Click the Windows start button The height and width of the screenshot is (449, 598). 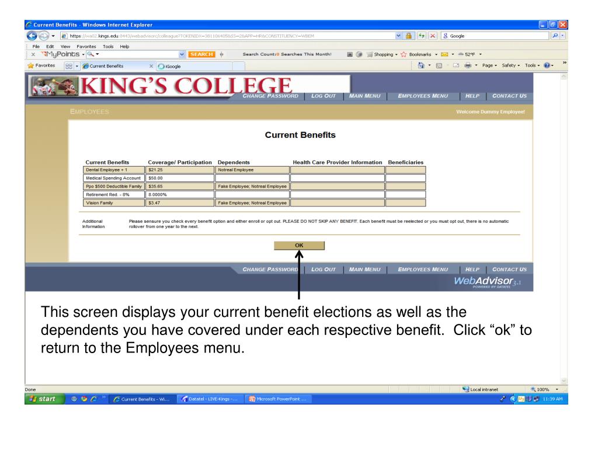(x=44, y=399)
